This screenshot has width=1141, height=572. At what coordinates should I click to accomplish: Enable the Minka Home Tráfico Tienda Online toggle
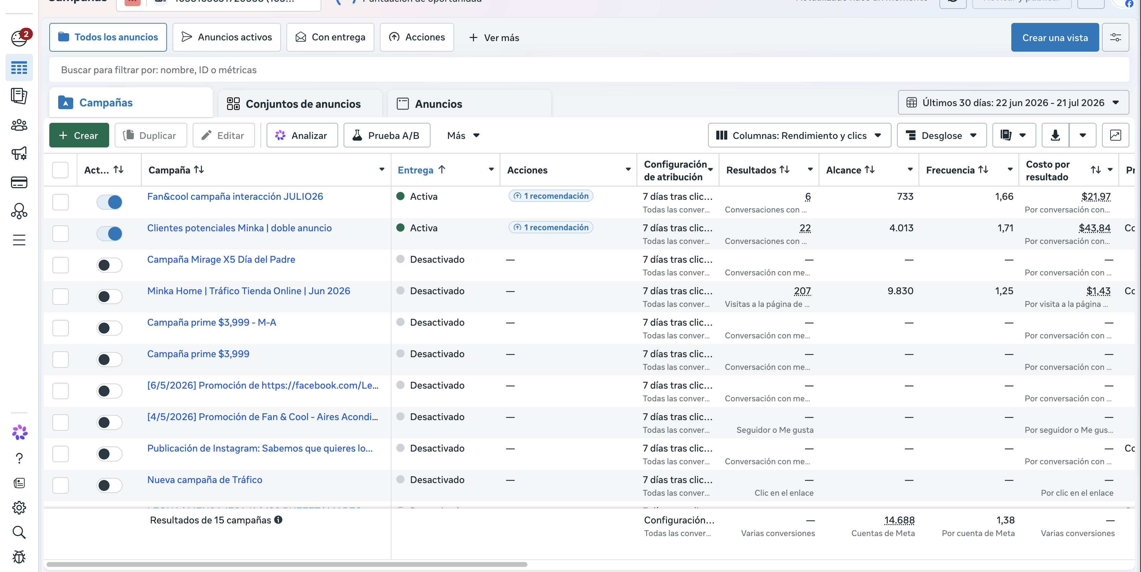(x=110, y=296)
